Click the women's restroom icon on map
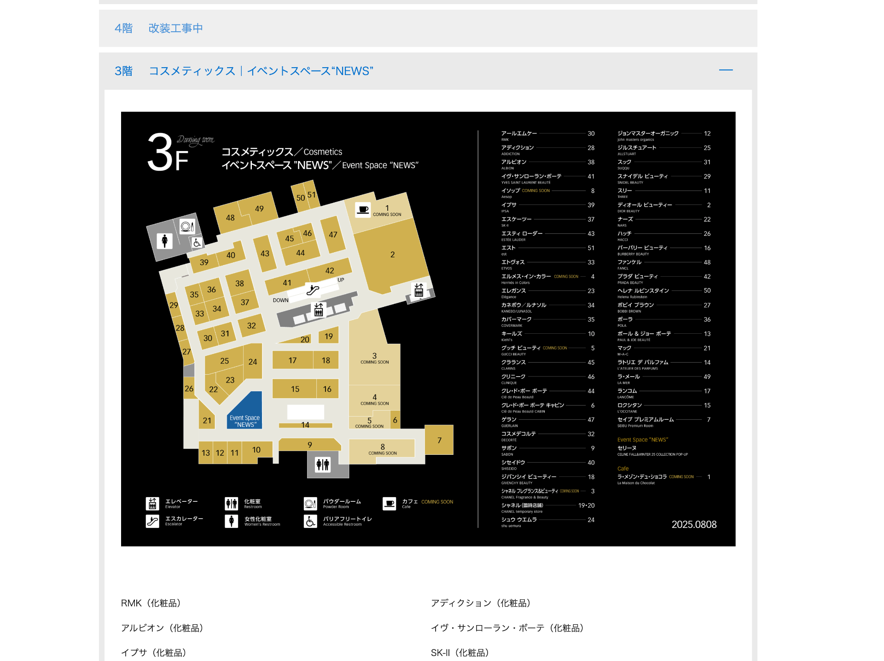884x661 pixels. point(164,240)
